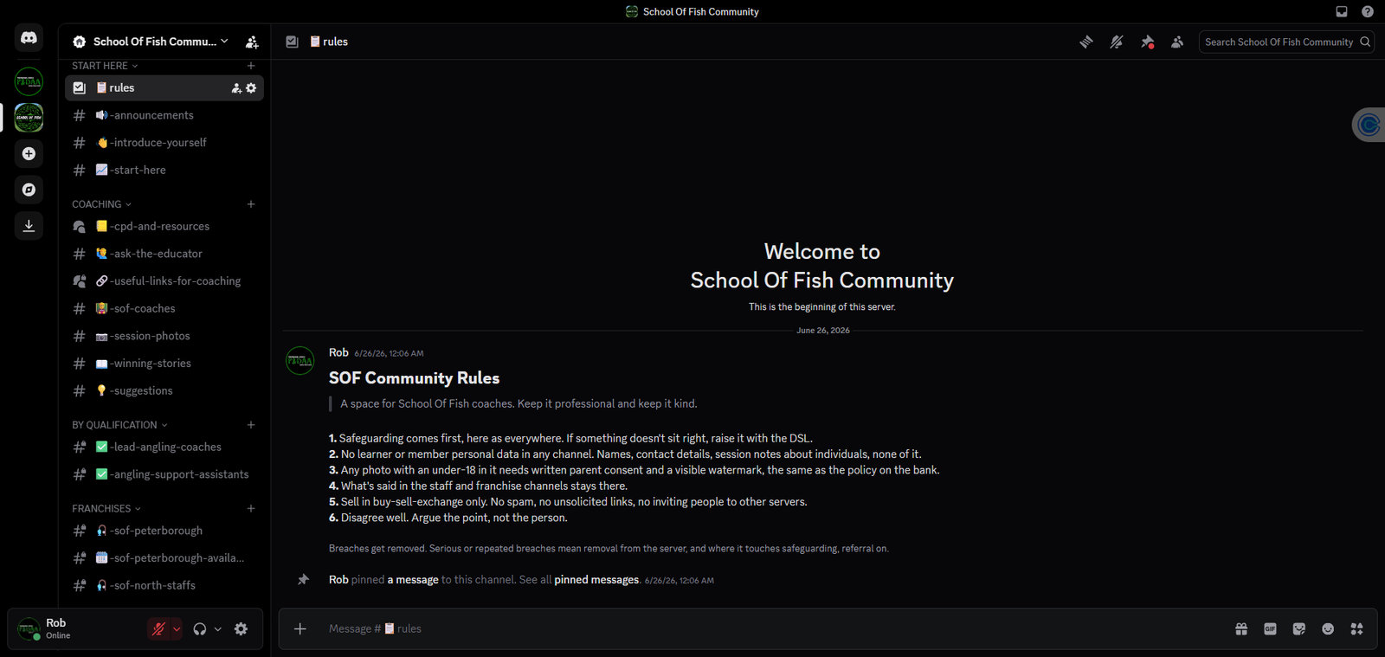The image size is (1385, 657).
Task: Toggle microphone mute button
Action: click(158, 629)
